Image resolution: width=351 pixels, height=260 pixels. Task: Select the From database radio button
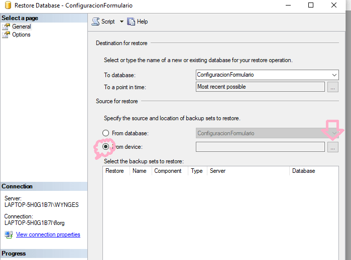tap(106, 133)
